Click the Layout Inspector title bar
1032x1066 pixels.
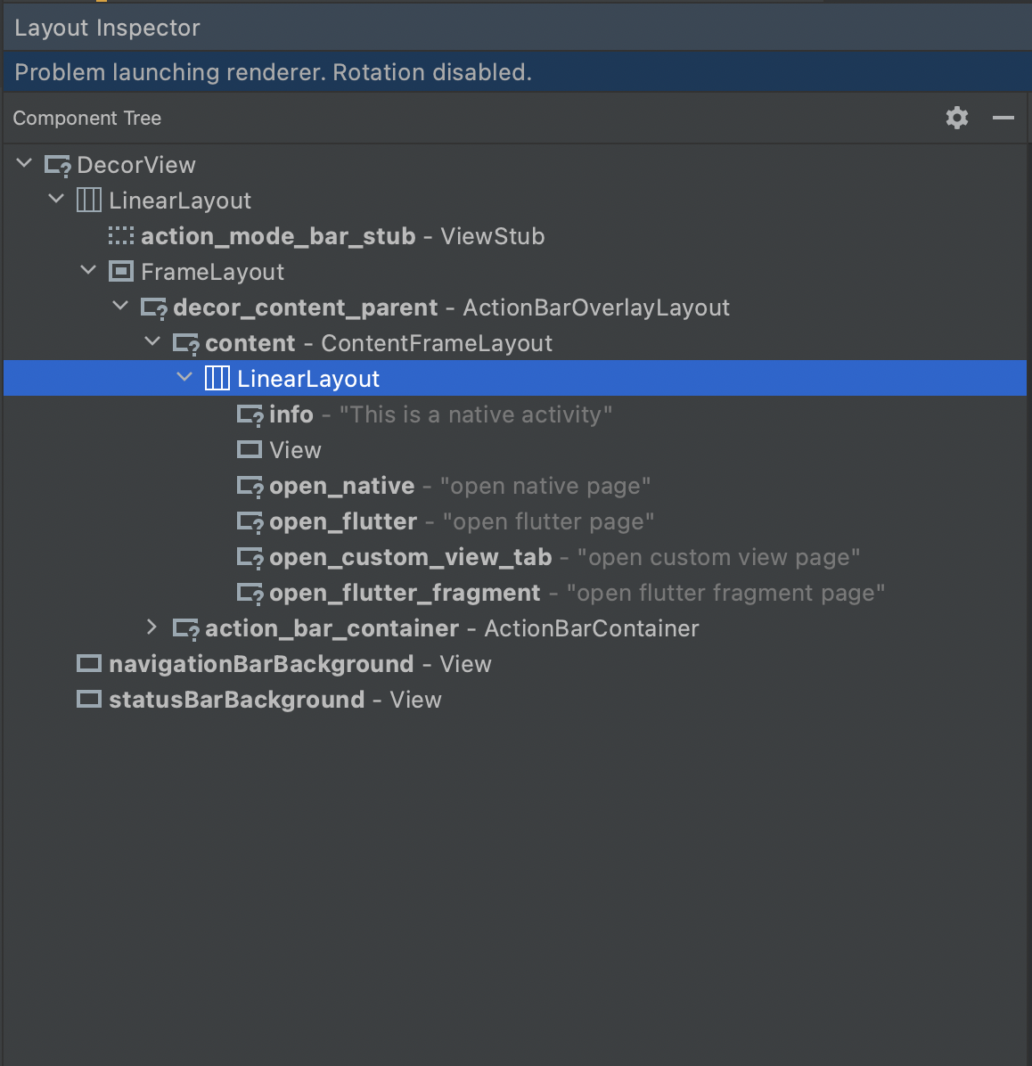(107, 27)
